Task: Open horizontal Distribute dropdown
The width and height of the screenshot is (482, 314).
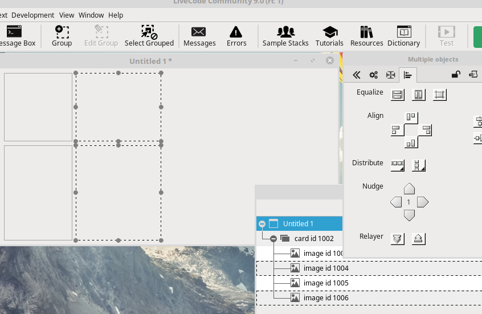Action: 398,165
